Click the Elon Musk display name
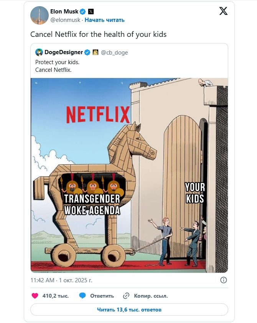This screenshot has height=323, width=257. [64, 11]
